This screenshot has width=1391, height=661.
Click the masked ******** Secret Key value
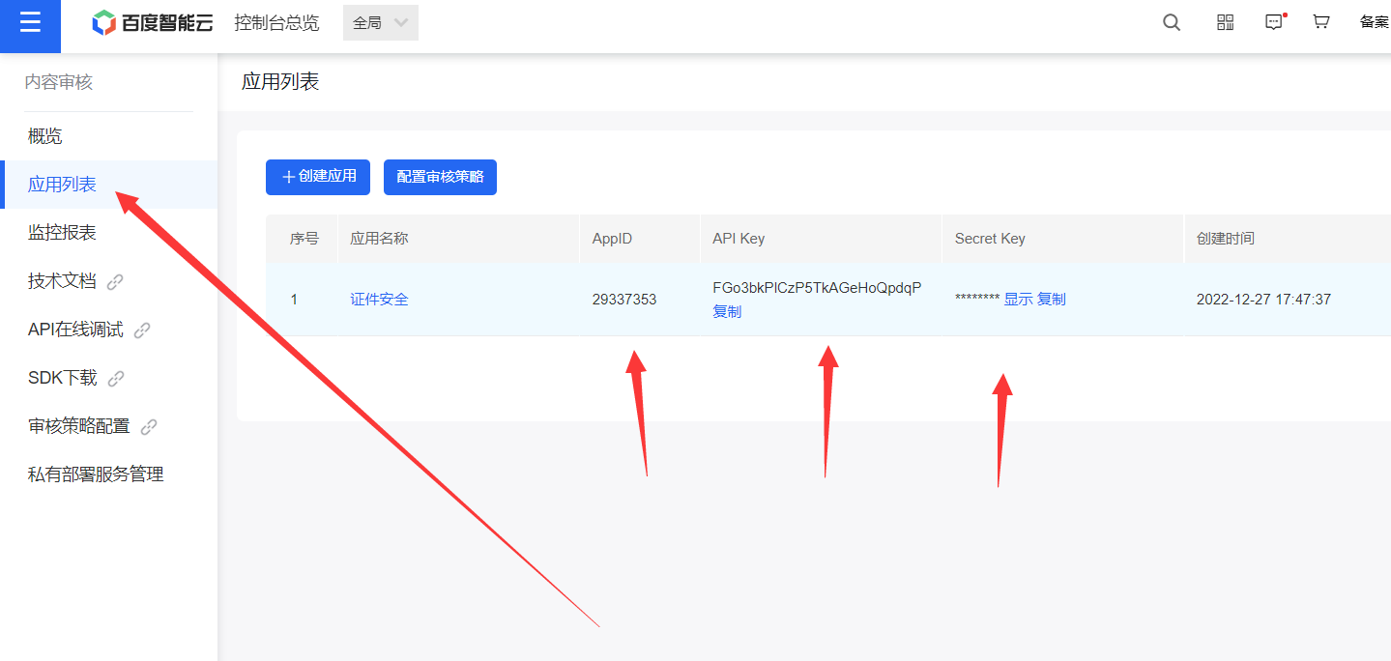pos(976,300)
